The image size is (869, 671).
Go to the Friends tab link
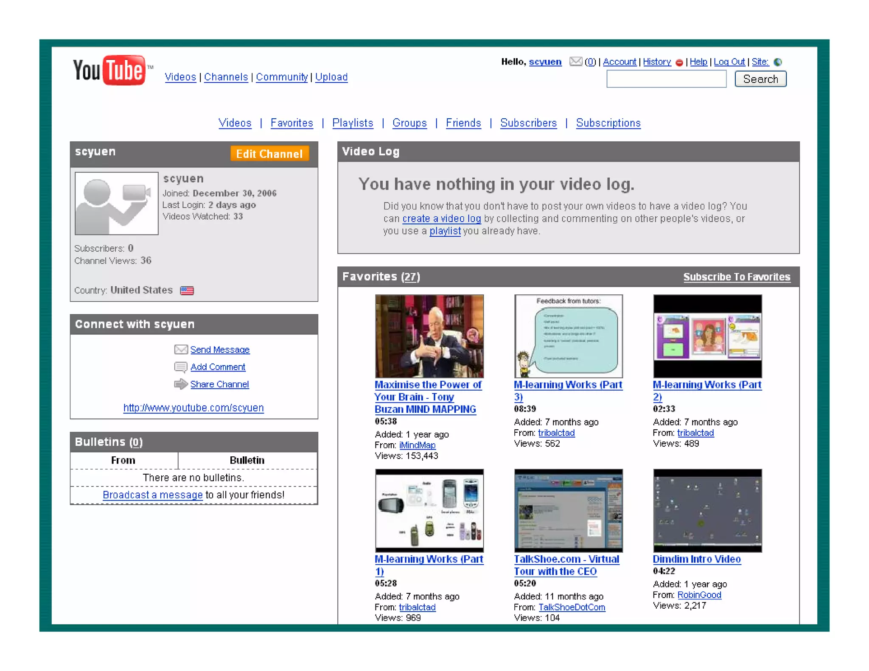[463, 123]
